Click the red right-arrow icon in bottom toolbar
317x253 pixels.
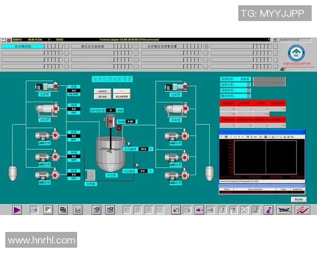tap(199, 210)
